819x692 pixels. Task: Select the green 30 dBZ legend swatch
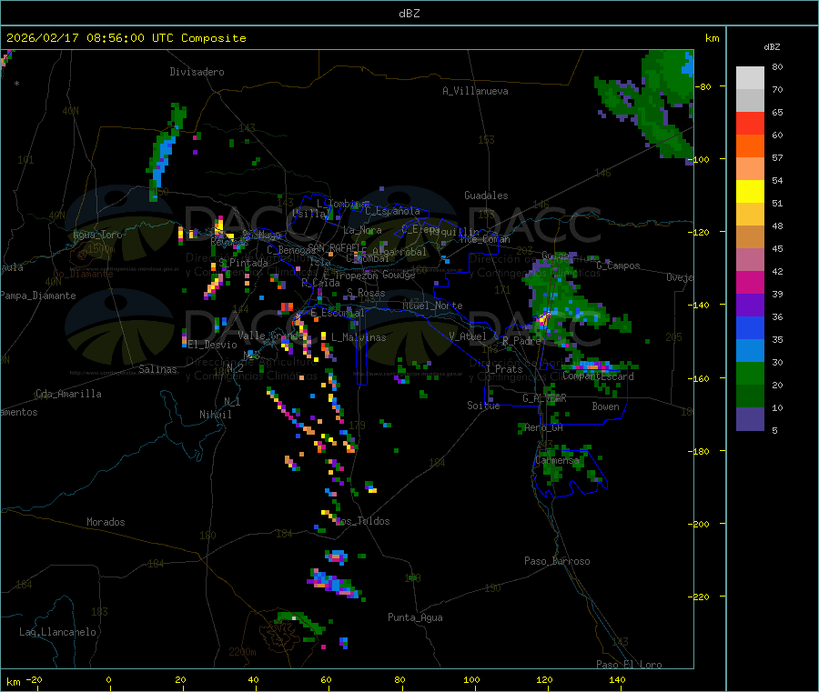750,373
